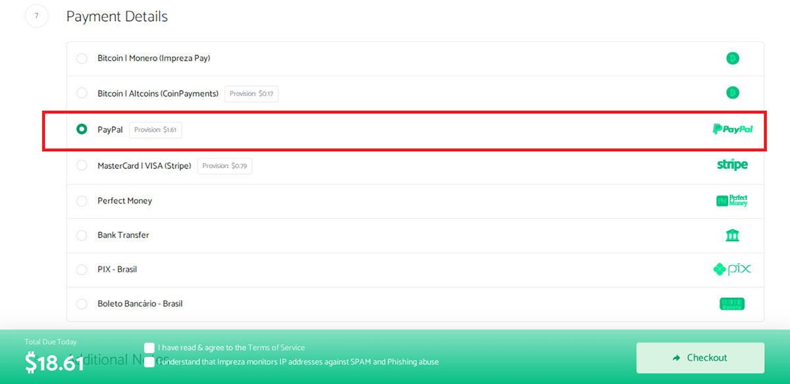The image size is (790, 384).
Task: Check the IP monitoring acknowledgement box
Action: click(x=149, y=362)
